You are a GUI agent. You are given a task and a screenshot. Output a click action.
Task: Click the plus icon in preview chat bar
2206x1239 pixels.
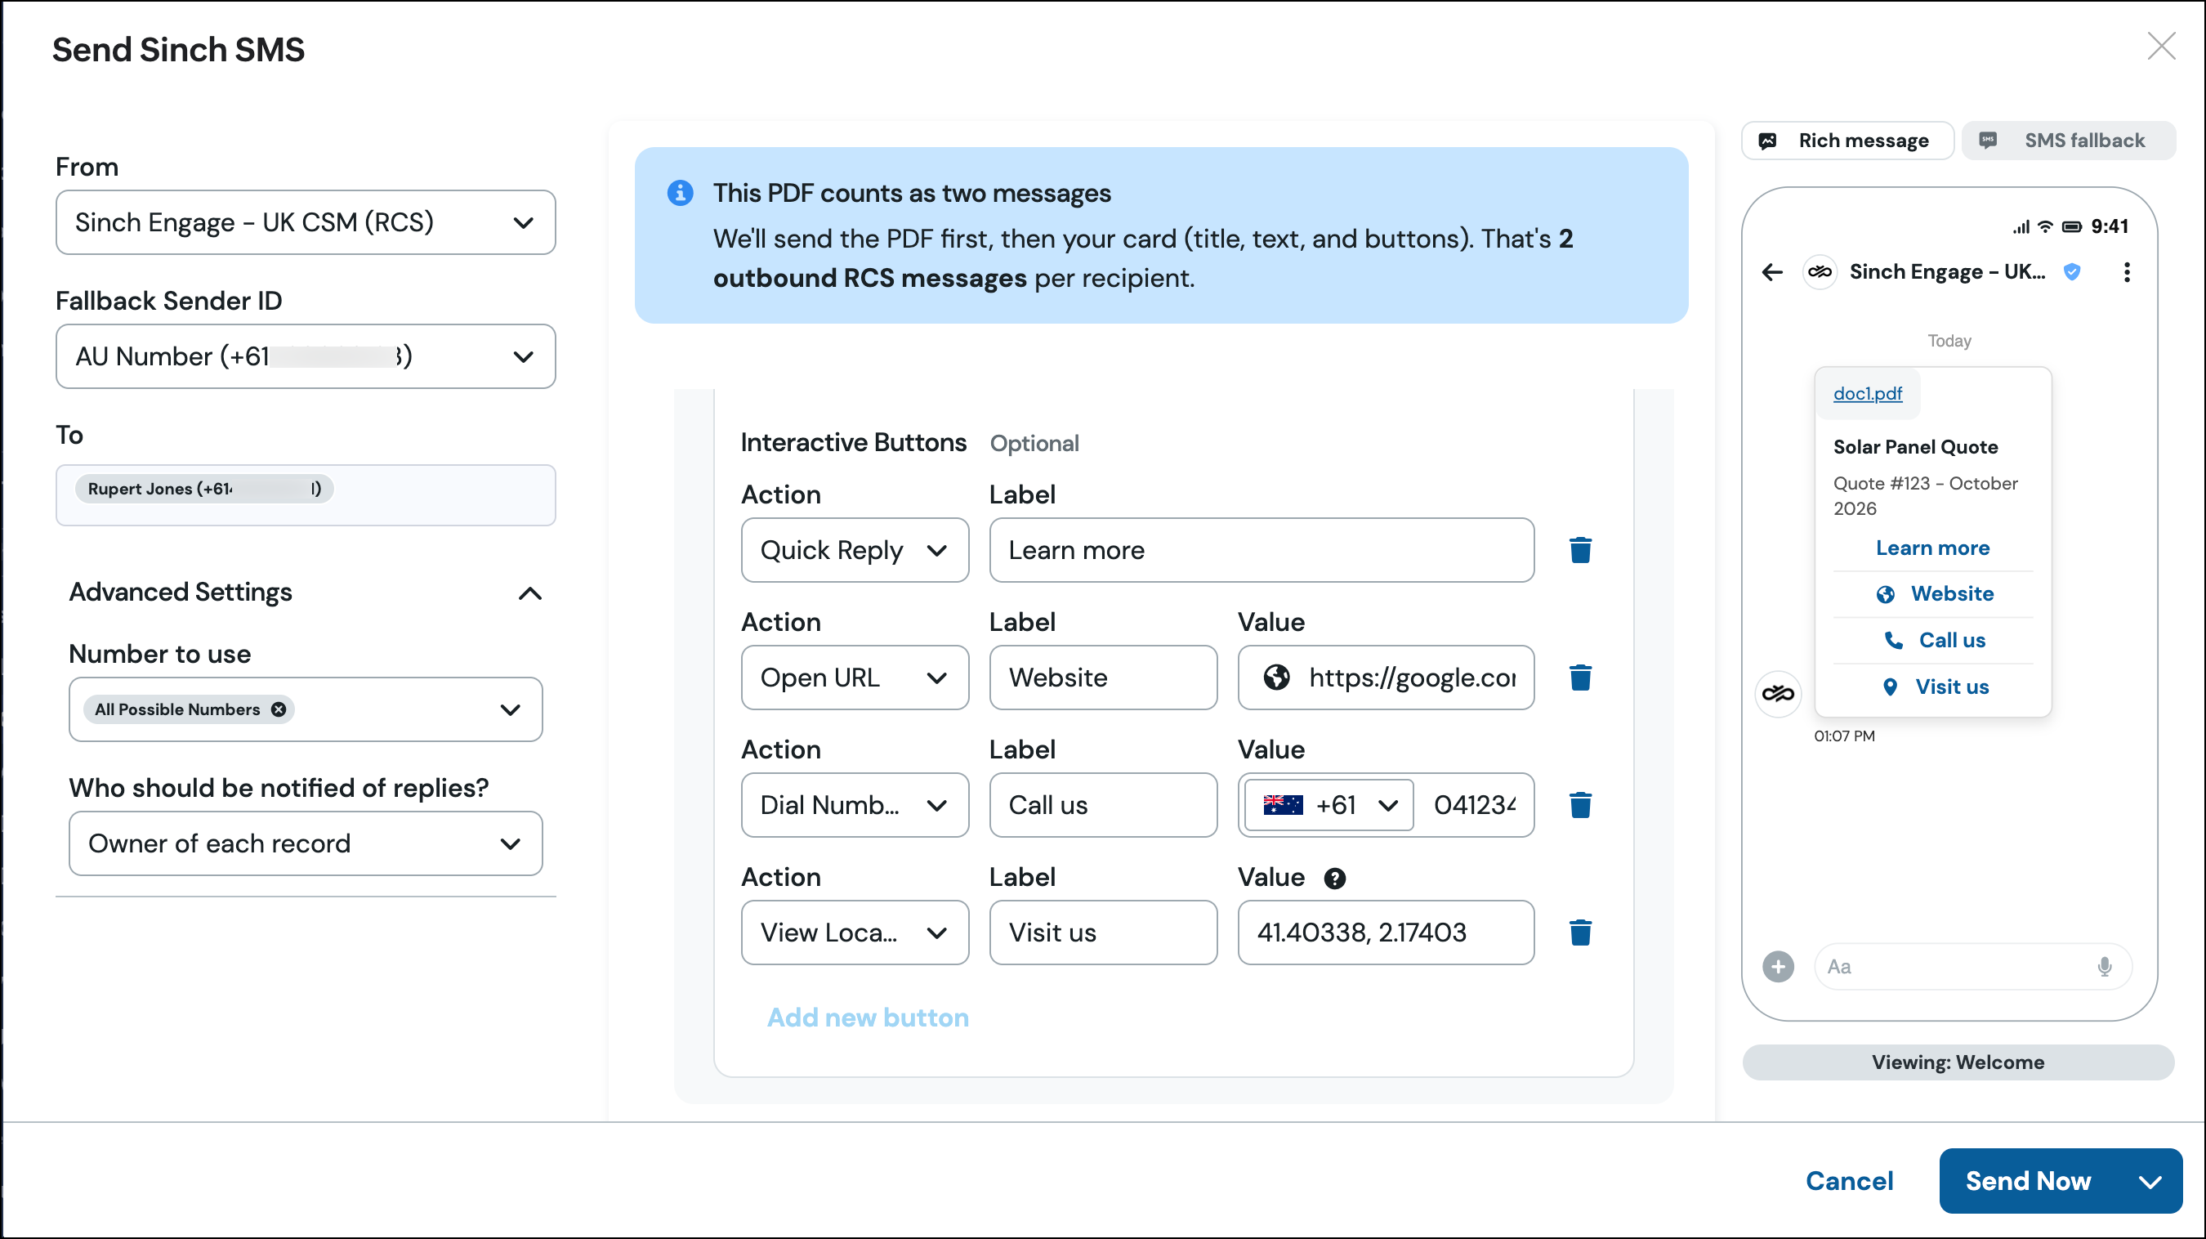pos(1778,967)
